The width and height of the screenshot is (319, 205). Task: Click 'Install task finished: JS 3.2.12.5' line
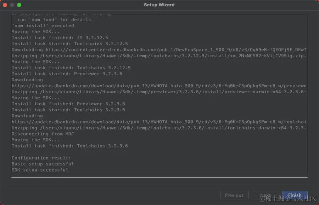[60, 38]
